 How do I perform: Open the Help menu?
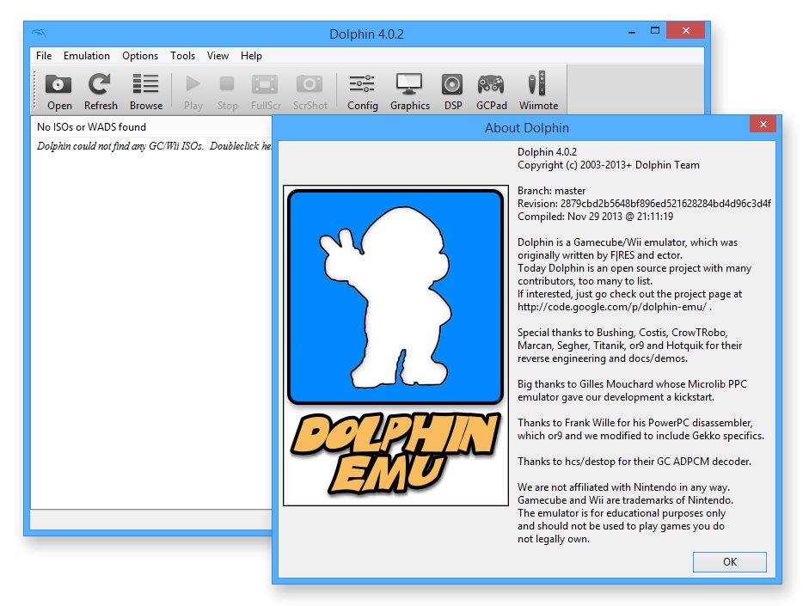(251, 56)
